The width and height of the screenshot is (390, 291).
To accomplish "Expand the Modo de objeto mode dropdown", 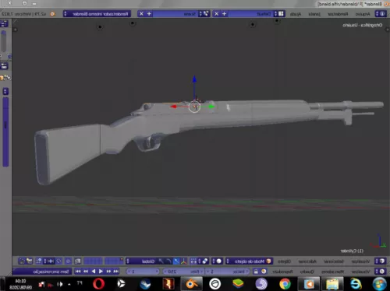I will pyautogui.click(x=250, y=261).
